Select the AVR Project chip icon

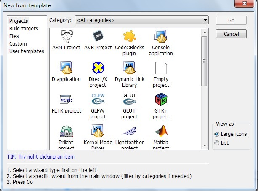coord(98,36)
